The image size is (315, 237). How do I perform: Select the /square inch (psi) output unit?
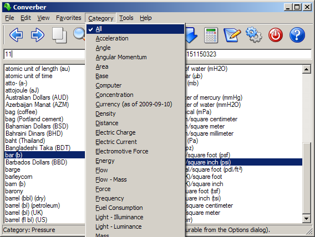point(243,162)
